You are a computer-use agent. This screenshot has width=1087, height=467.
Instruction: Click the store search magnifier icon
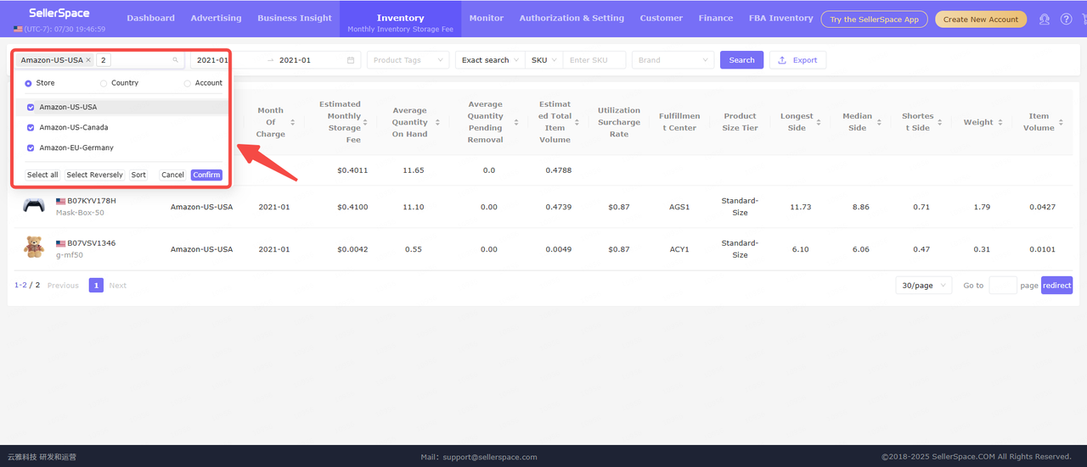tap(176, 60)
